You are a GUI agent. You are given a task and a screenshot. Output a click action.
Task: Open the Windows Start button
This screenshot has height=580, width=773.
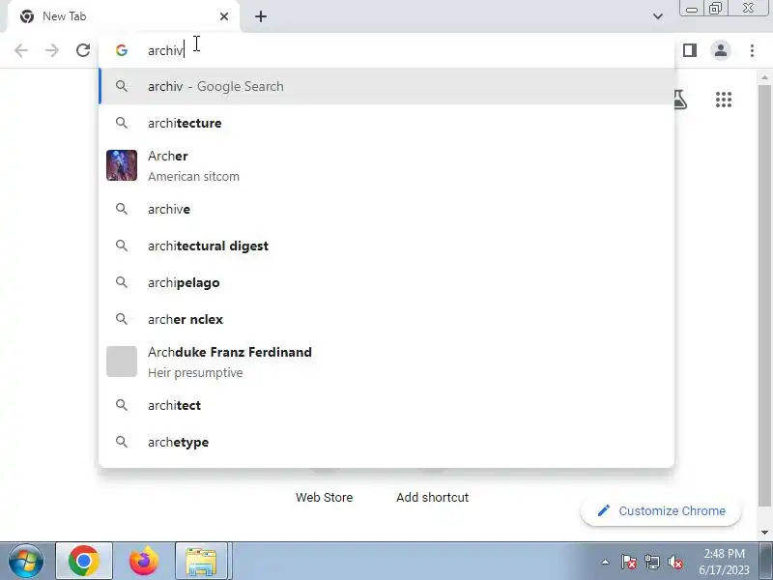26,562
